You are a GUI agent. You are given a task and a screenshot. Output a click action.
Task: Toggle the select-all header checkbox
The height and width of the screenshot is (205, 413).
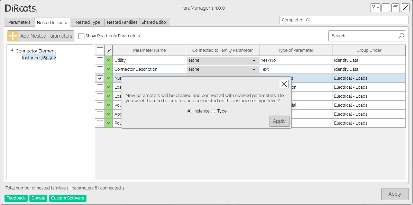pyautogui.click(x=100, y=50)
